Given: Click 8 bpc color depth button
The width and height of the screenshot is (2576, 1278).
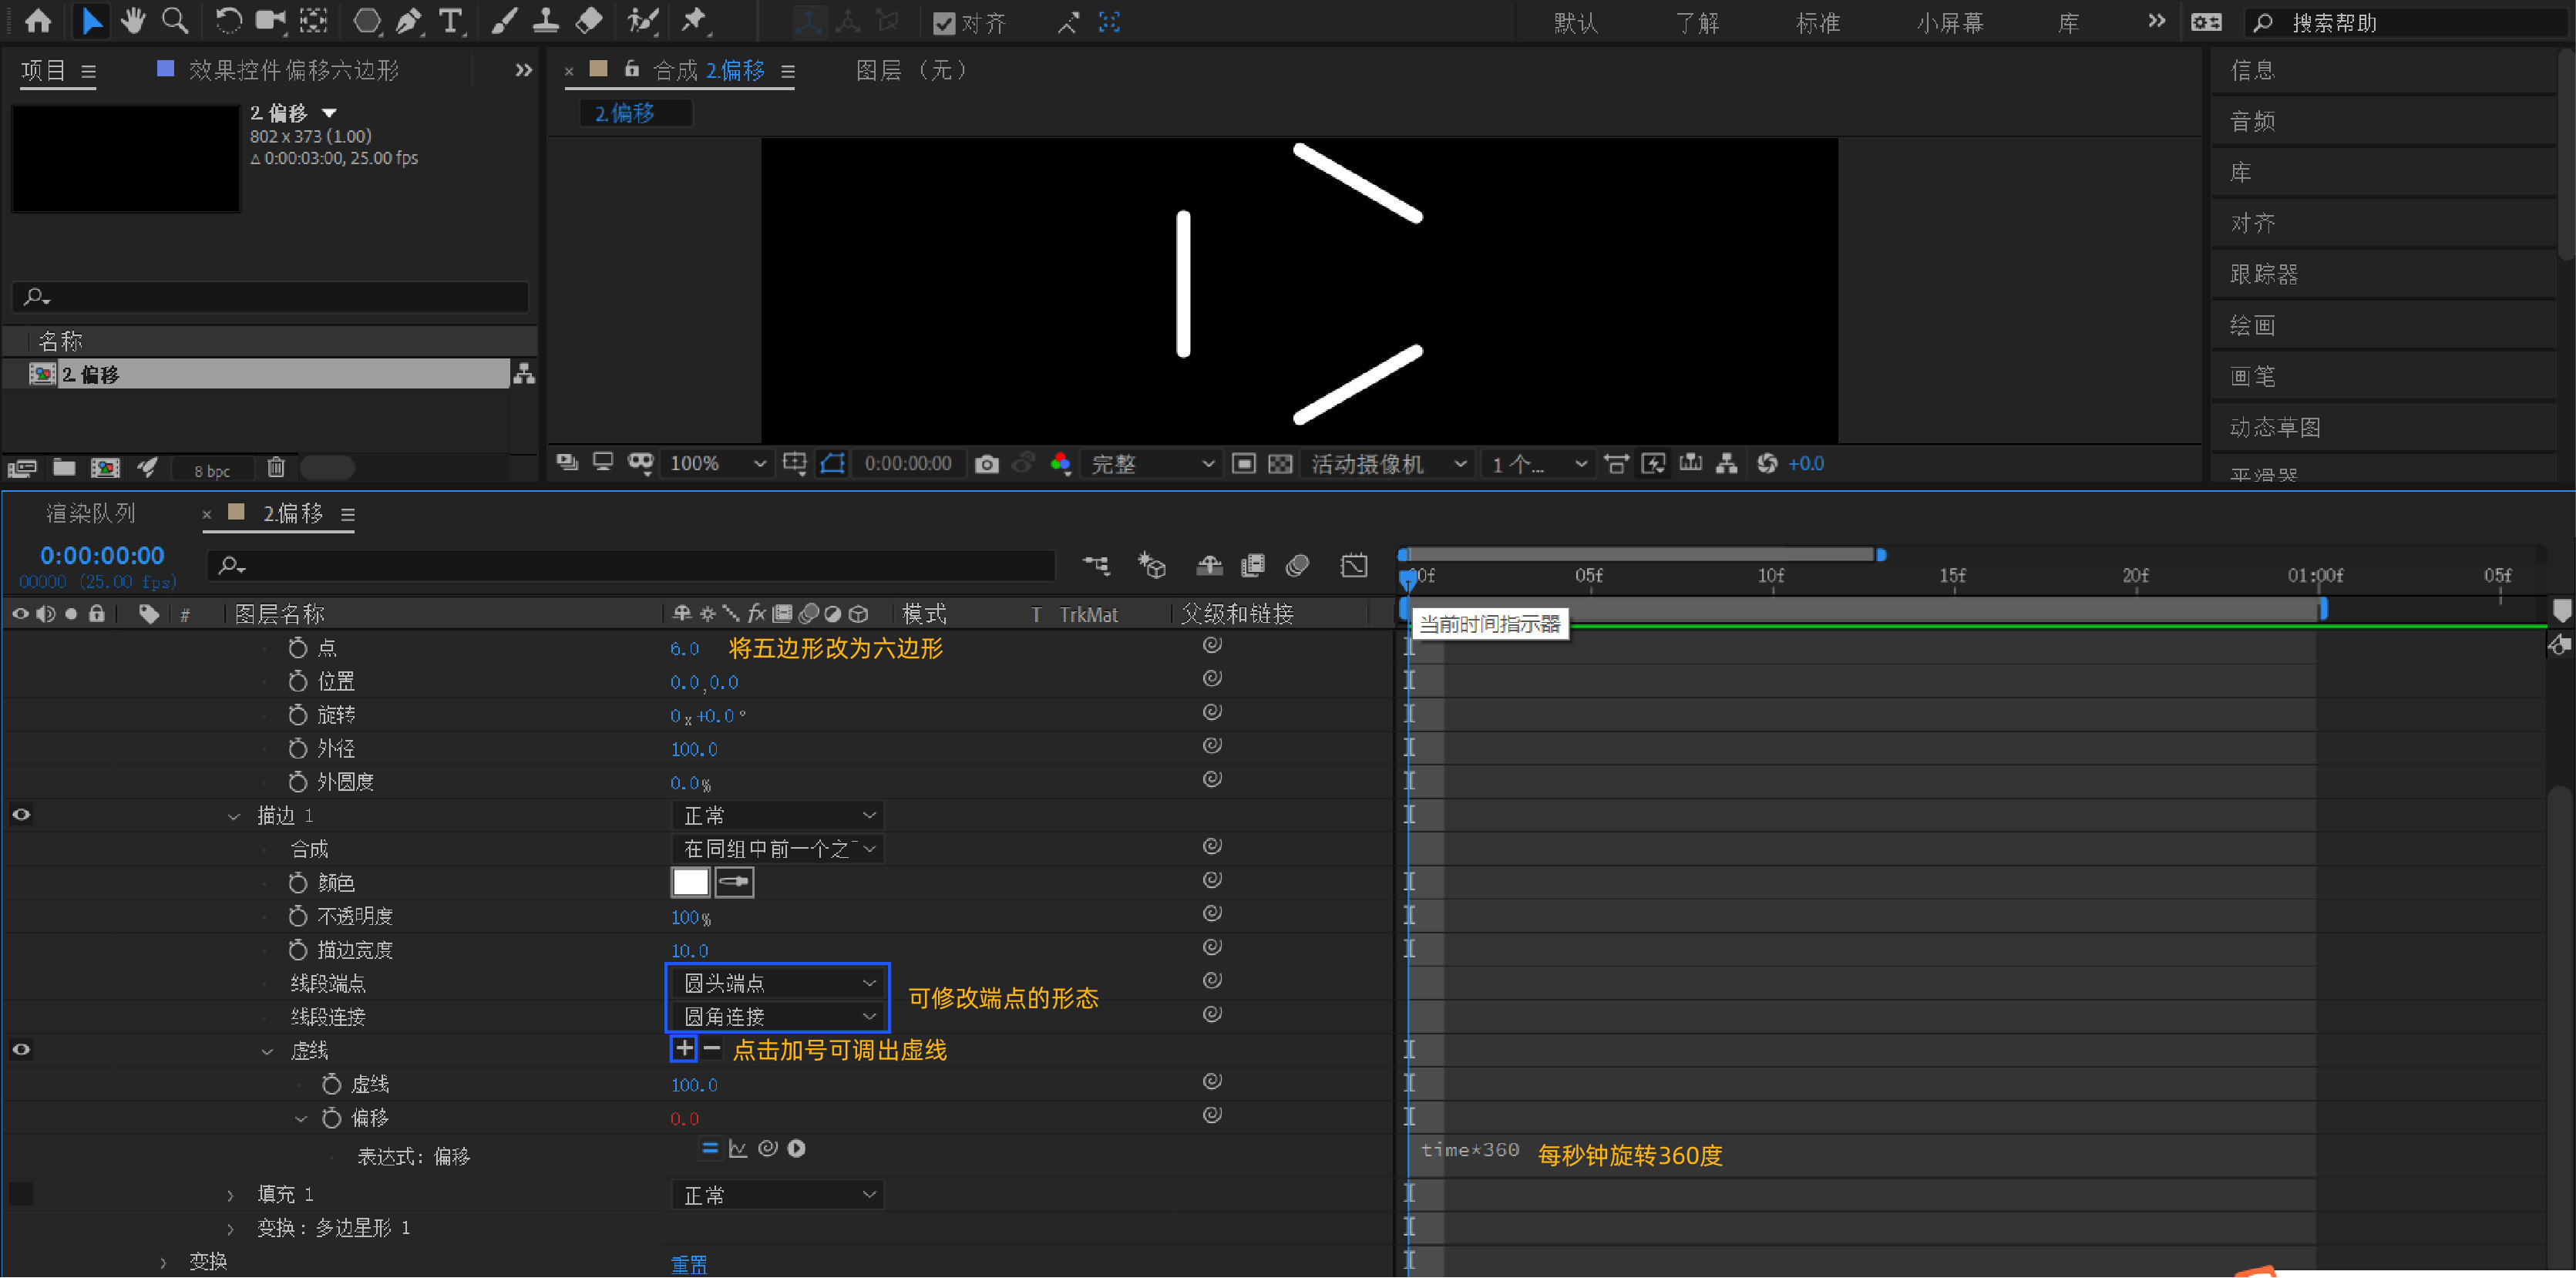Looking at the screenshot, I should point(212,470).
